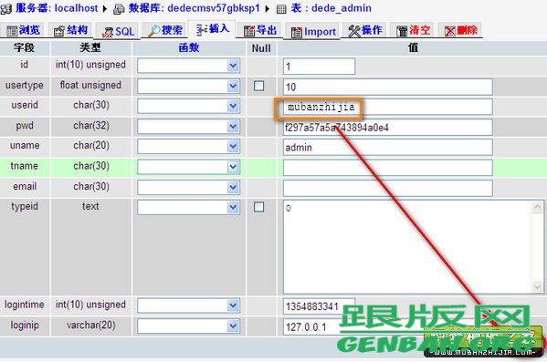Viewport: 547px width, 362px height.
Task: Click the usertype value field showing 10
Action: pyautogui.click(x=387, y=87)
